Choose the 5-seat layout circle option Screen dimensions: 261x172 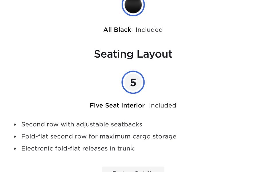pos(133,82)
